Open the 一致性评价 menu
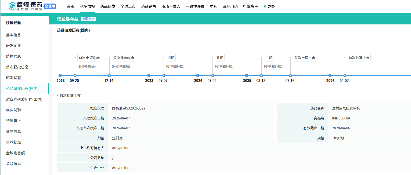 tap(195, 6)
